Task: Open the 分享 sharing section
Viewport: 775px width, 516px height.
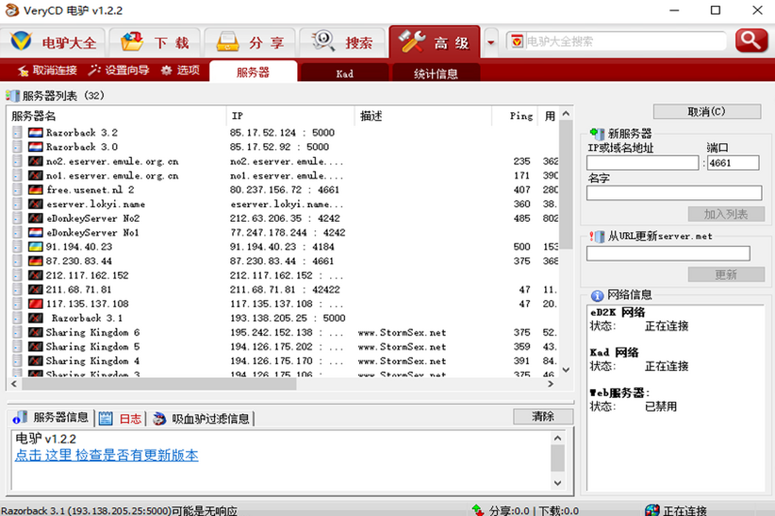Action: [250, 43]
